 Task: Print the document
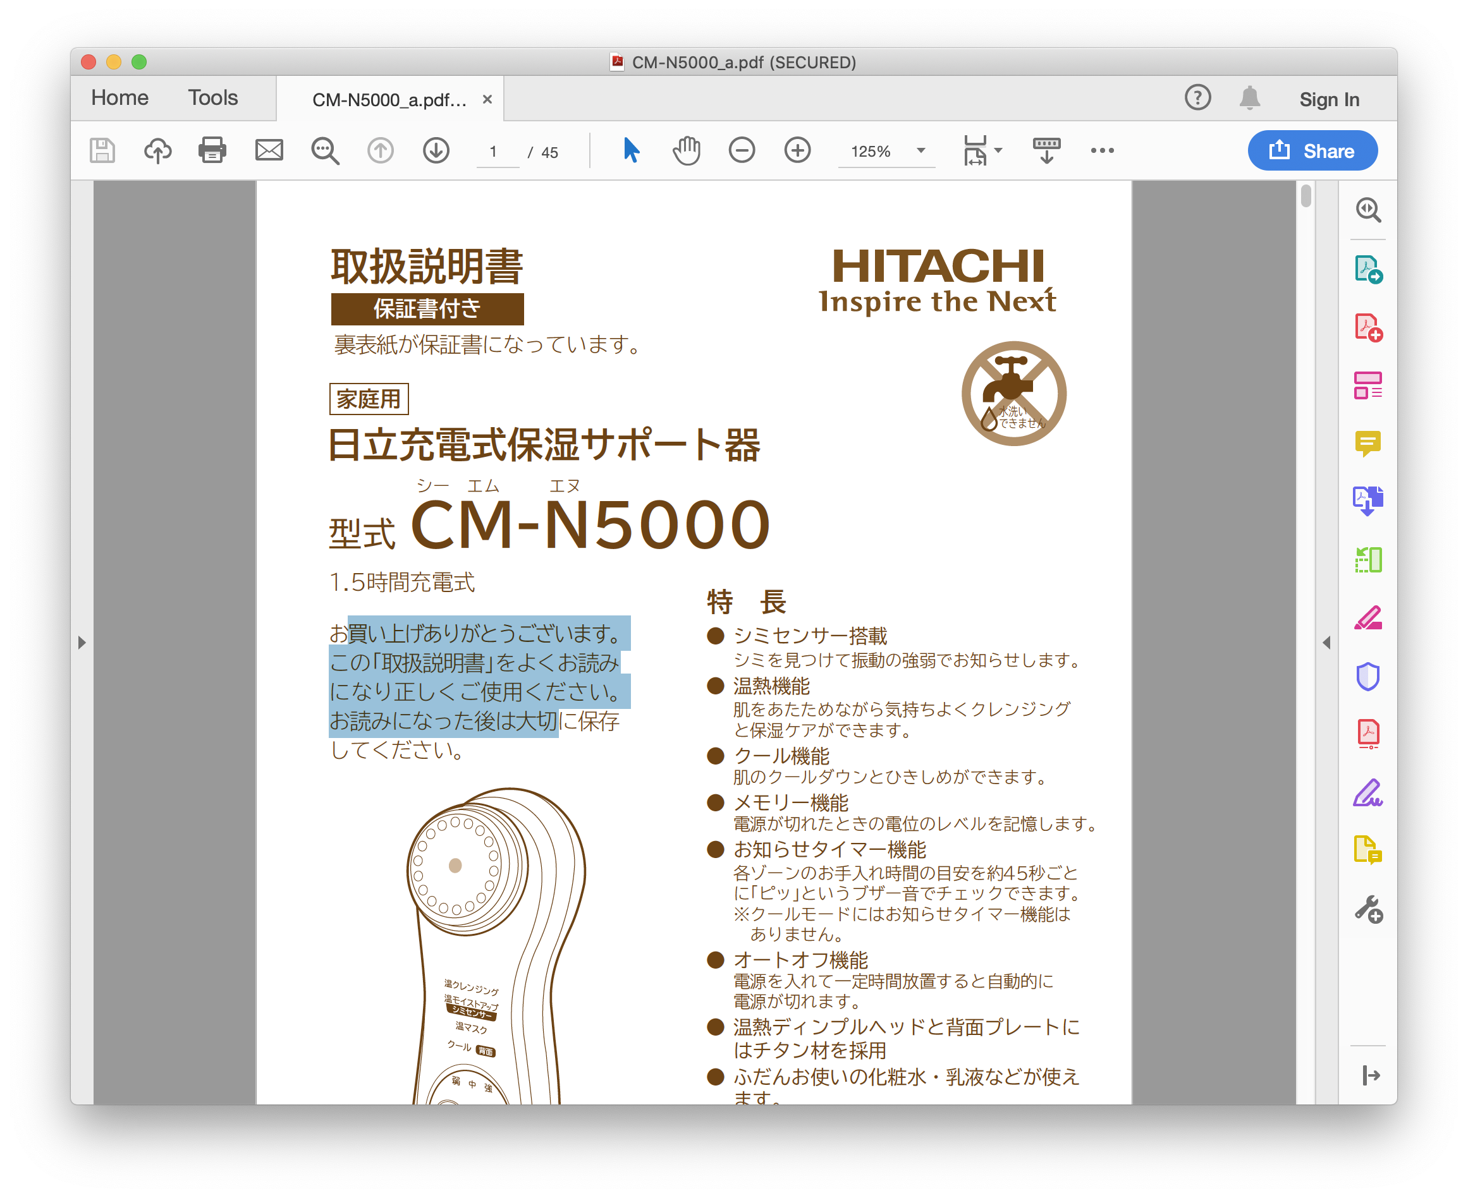pos(212,150)
